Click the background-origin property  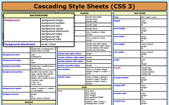click(12, 66)
